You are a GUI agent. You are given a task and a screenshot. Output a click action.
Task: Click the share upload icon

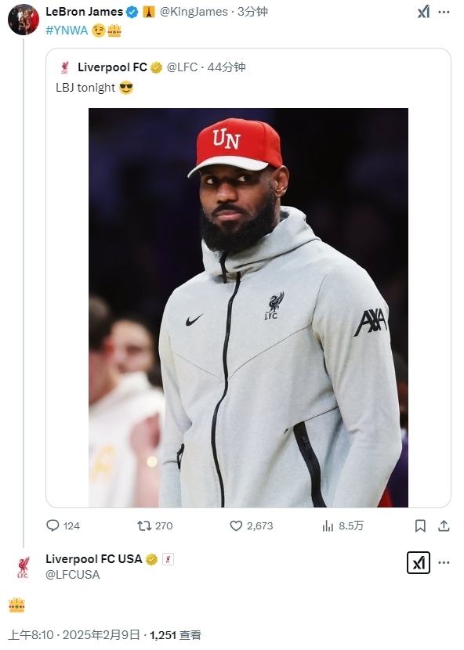pyautogui.click(x=444, y=525)
